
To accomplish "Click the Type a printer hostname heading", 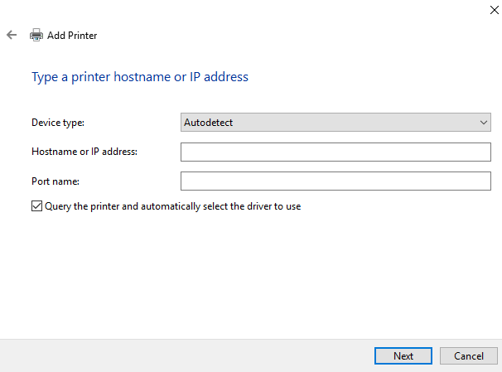I will pos(140,77).
